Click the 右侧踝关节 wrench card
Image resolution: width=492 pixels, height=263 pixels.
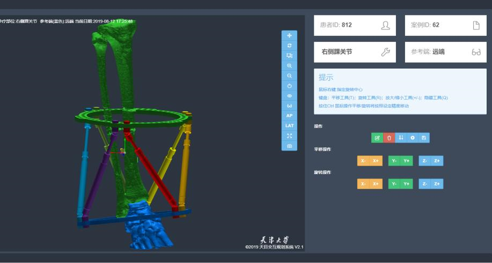pos(355,52)
